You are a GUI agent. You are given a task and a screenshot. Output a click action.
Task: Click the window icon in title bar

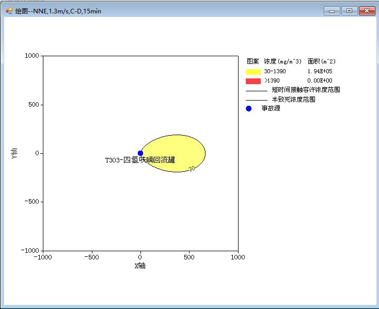point(9,11)
